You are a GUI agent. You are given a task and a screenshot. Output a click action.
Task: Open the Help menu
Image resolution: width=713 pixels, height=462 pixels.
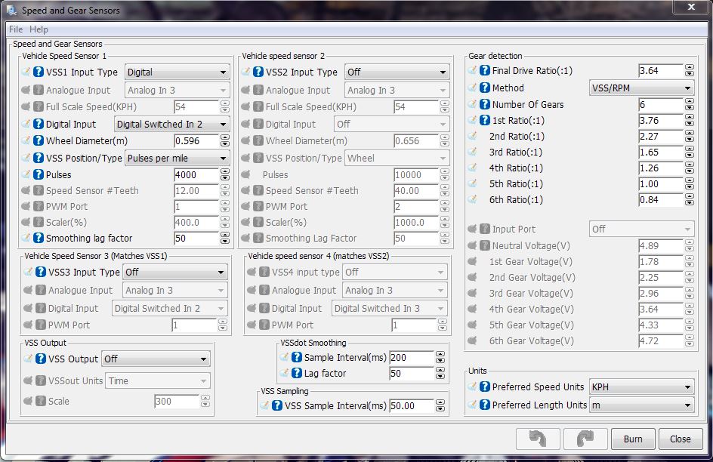coord(39,29)
